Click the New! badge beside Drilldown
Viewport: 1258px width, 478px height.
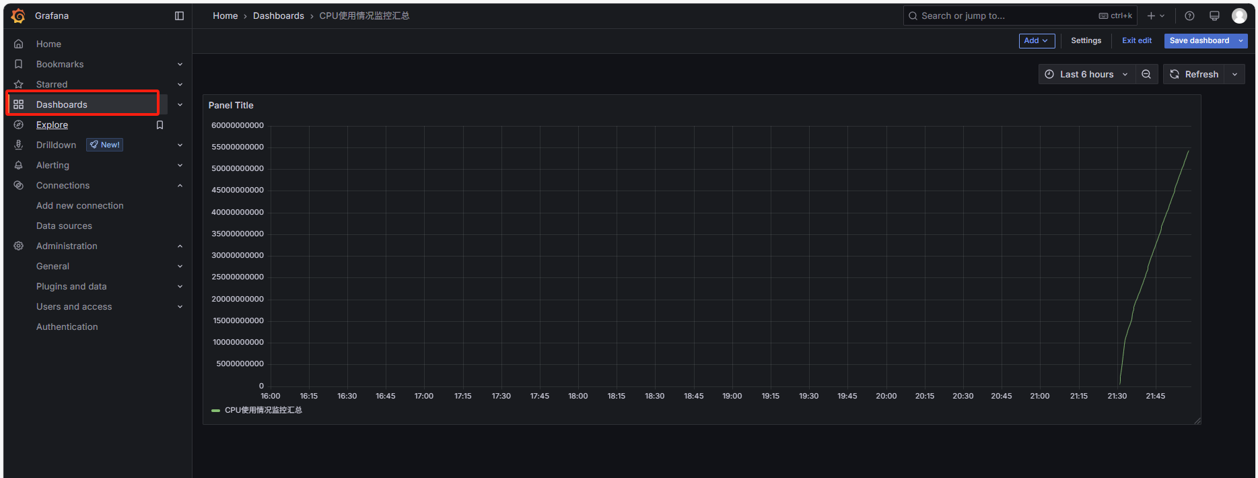[x=104, y=145]
